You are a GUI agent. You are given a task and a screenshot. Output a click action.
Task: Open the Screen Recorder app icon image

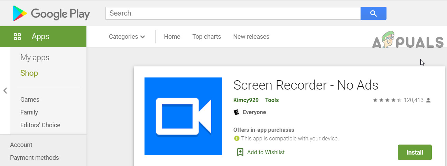click(183, 116)
